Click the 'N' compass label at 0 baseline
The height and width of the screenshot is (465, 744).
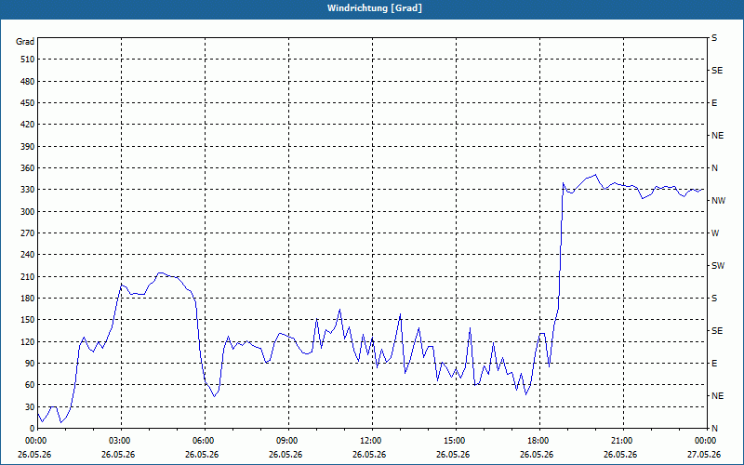tap(714, 429)
